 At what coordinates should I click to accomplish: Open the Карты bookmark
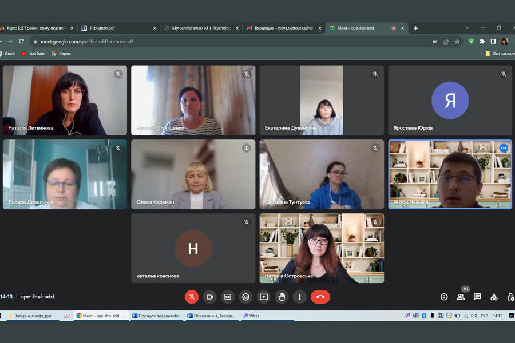click(x=61, y=54)
